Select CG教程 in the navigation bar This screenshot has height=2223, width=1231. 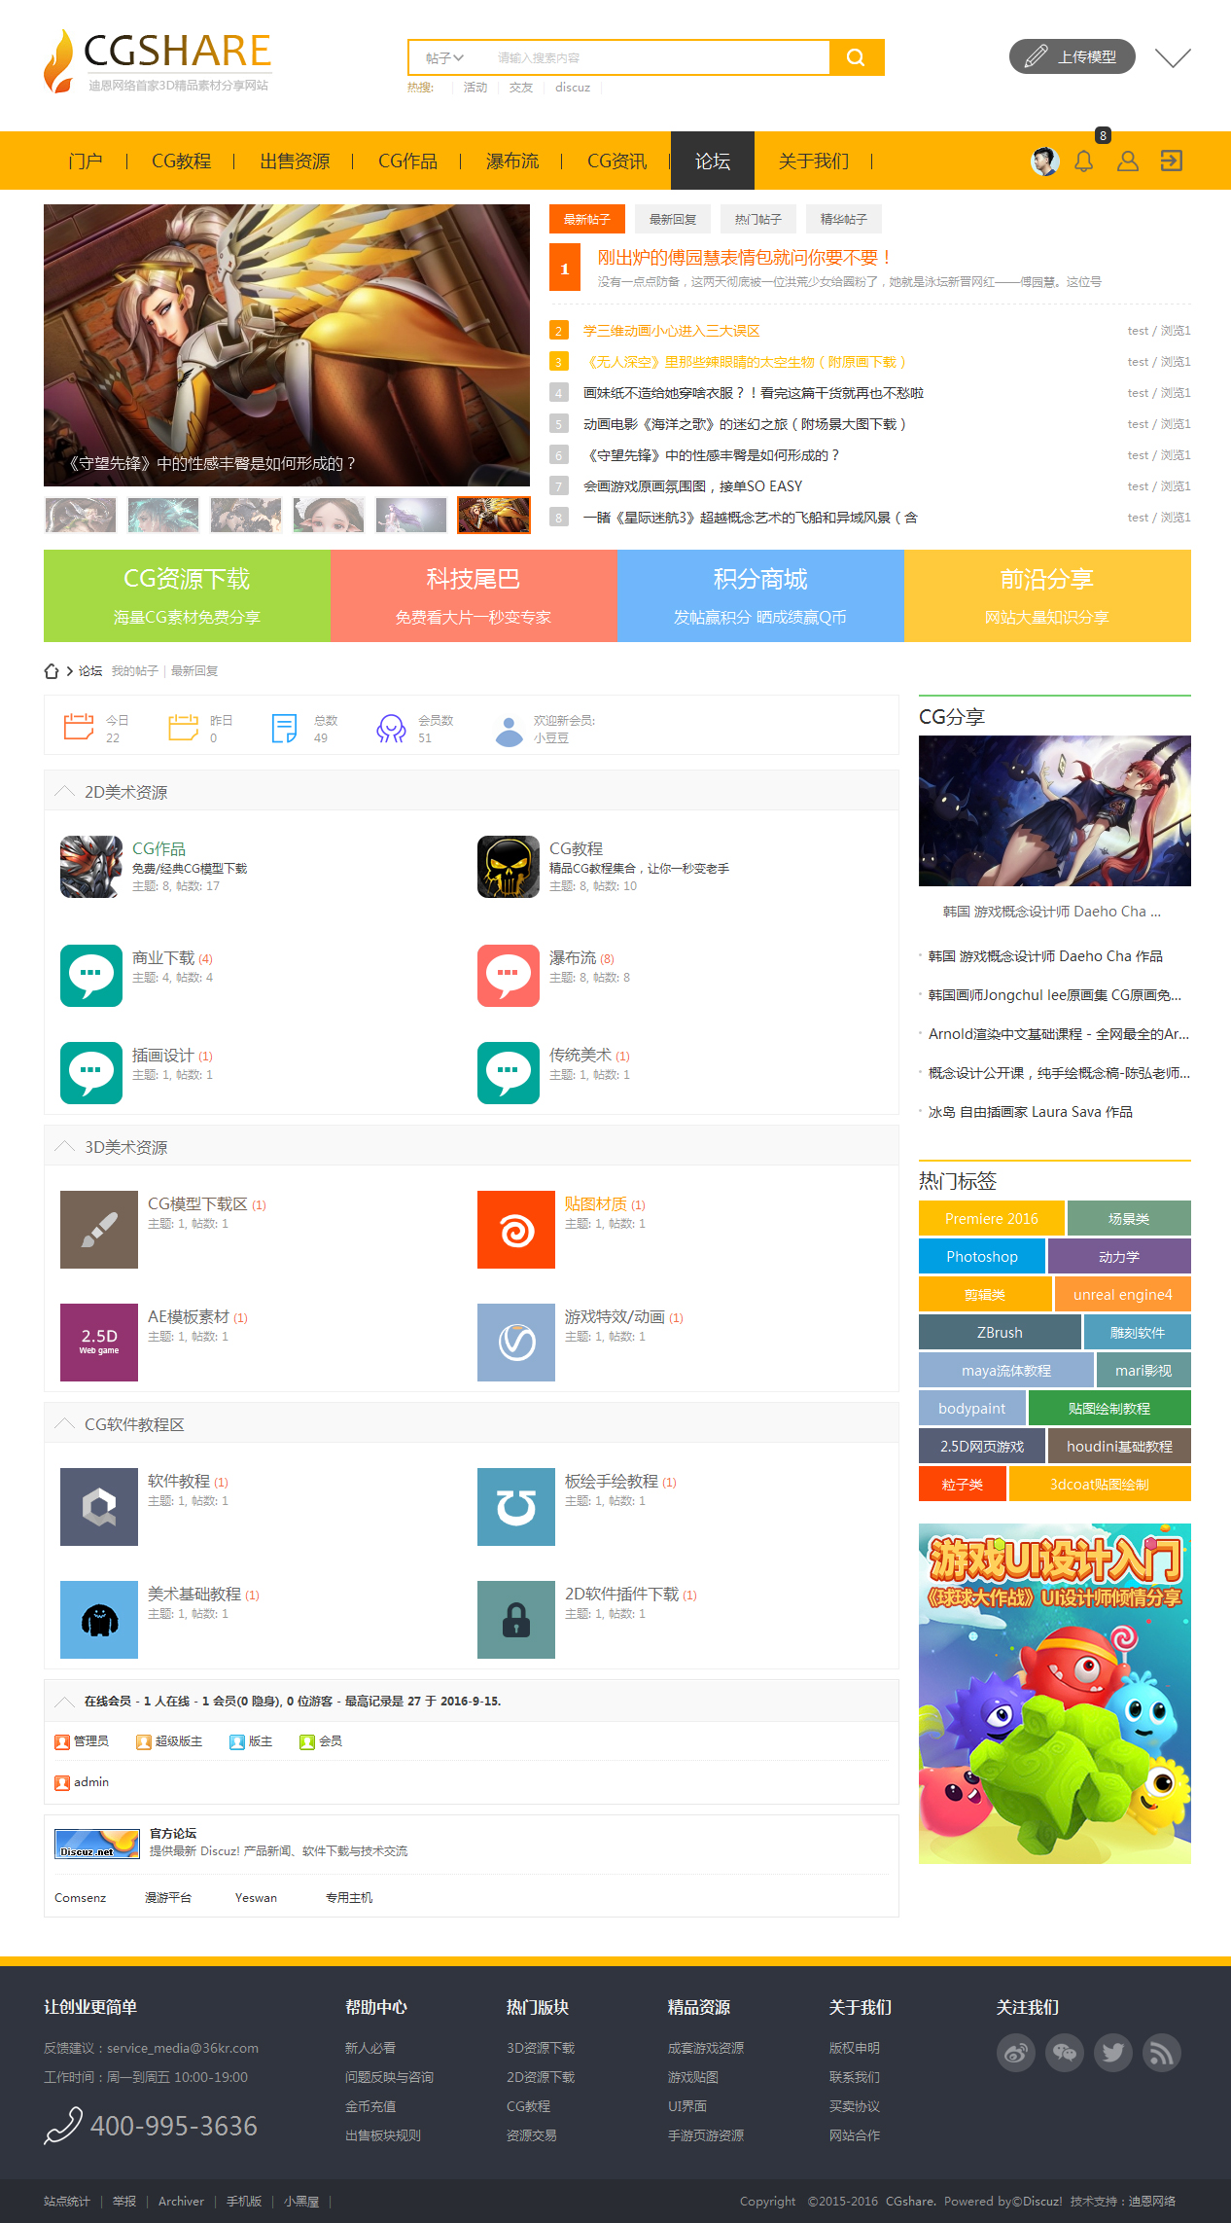tap(181, 161)
